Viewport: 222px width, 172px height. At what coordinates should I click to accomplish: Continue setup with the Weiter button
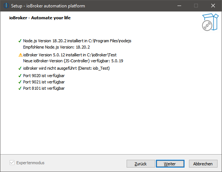pyautogui.click(x=170, y=164)
